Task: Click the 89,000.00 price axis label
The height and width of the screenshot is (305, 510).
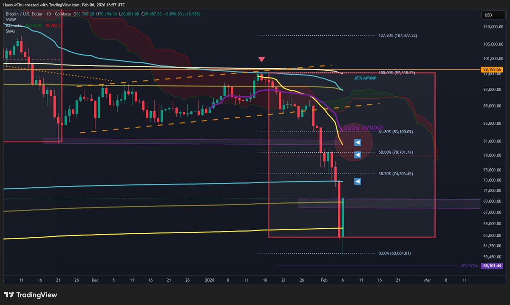Action: (491, 106)
